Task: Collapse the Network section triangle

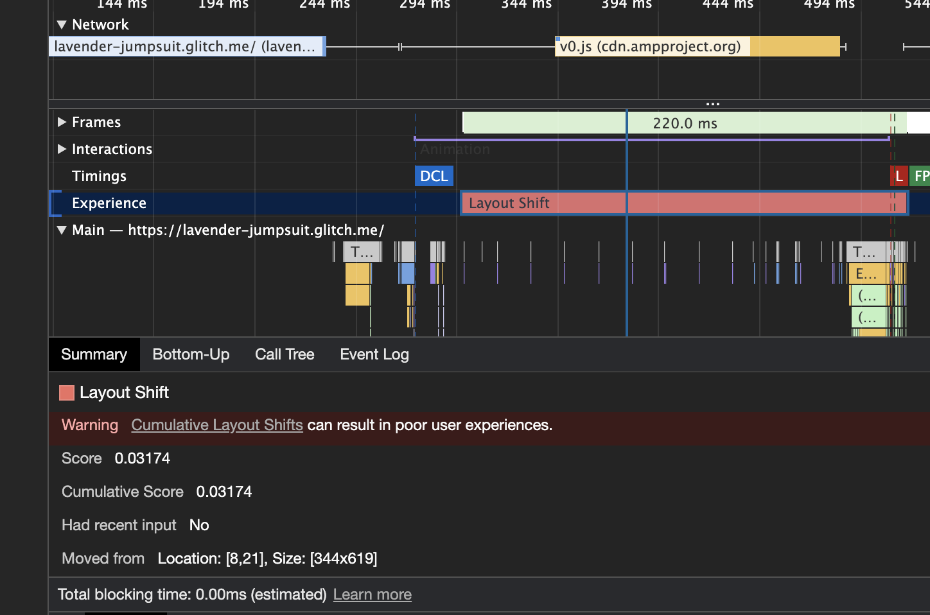Action: tap(62, 25)
